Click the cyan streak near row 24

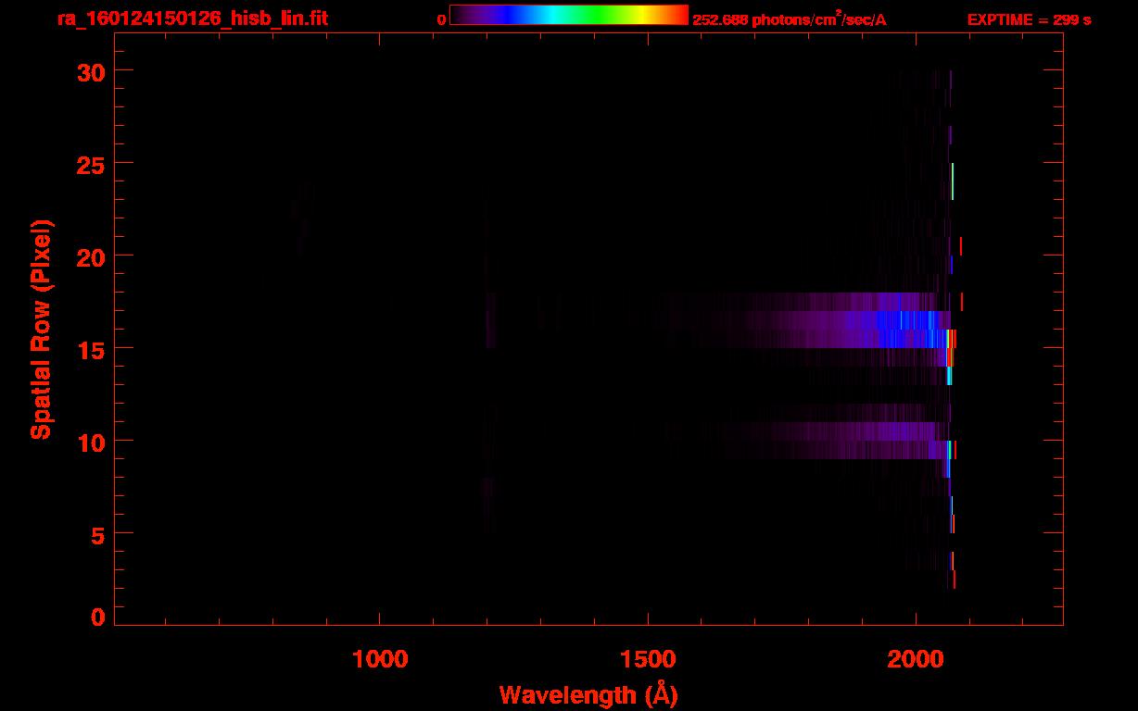[x=952, y=181]
